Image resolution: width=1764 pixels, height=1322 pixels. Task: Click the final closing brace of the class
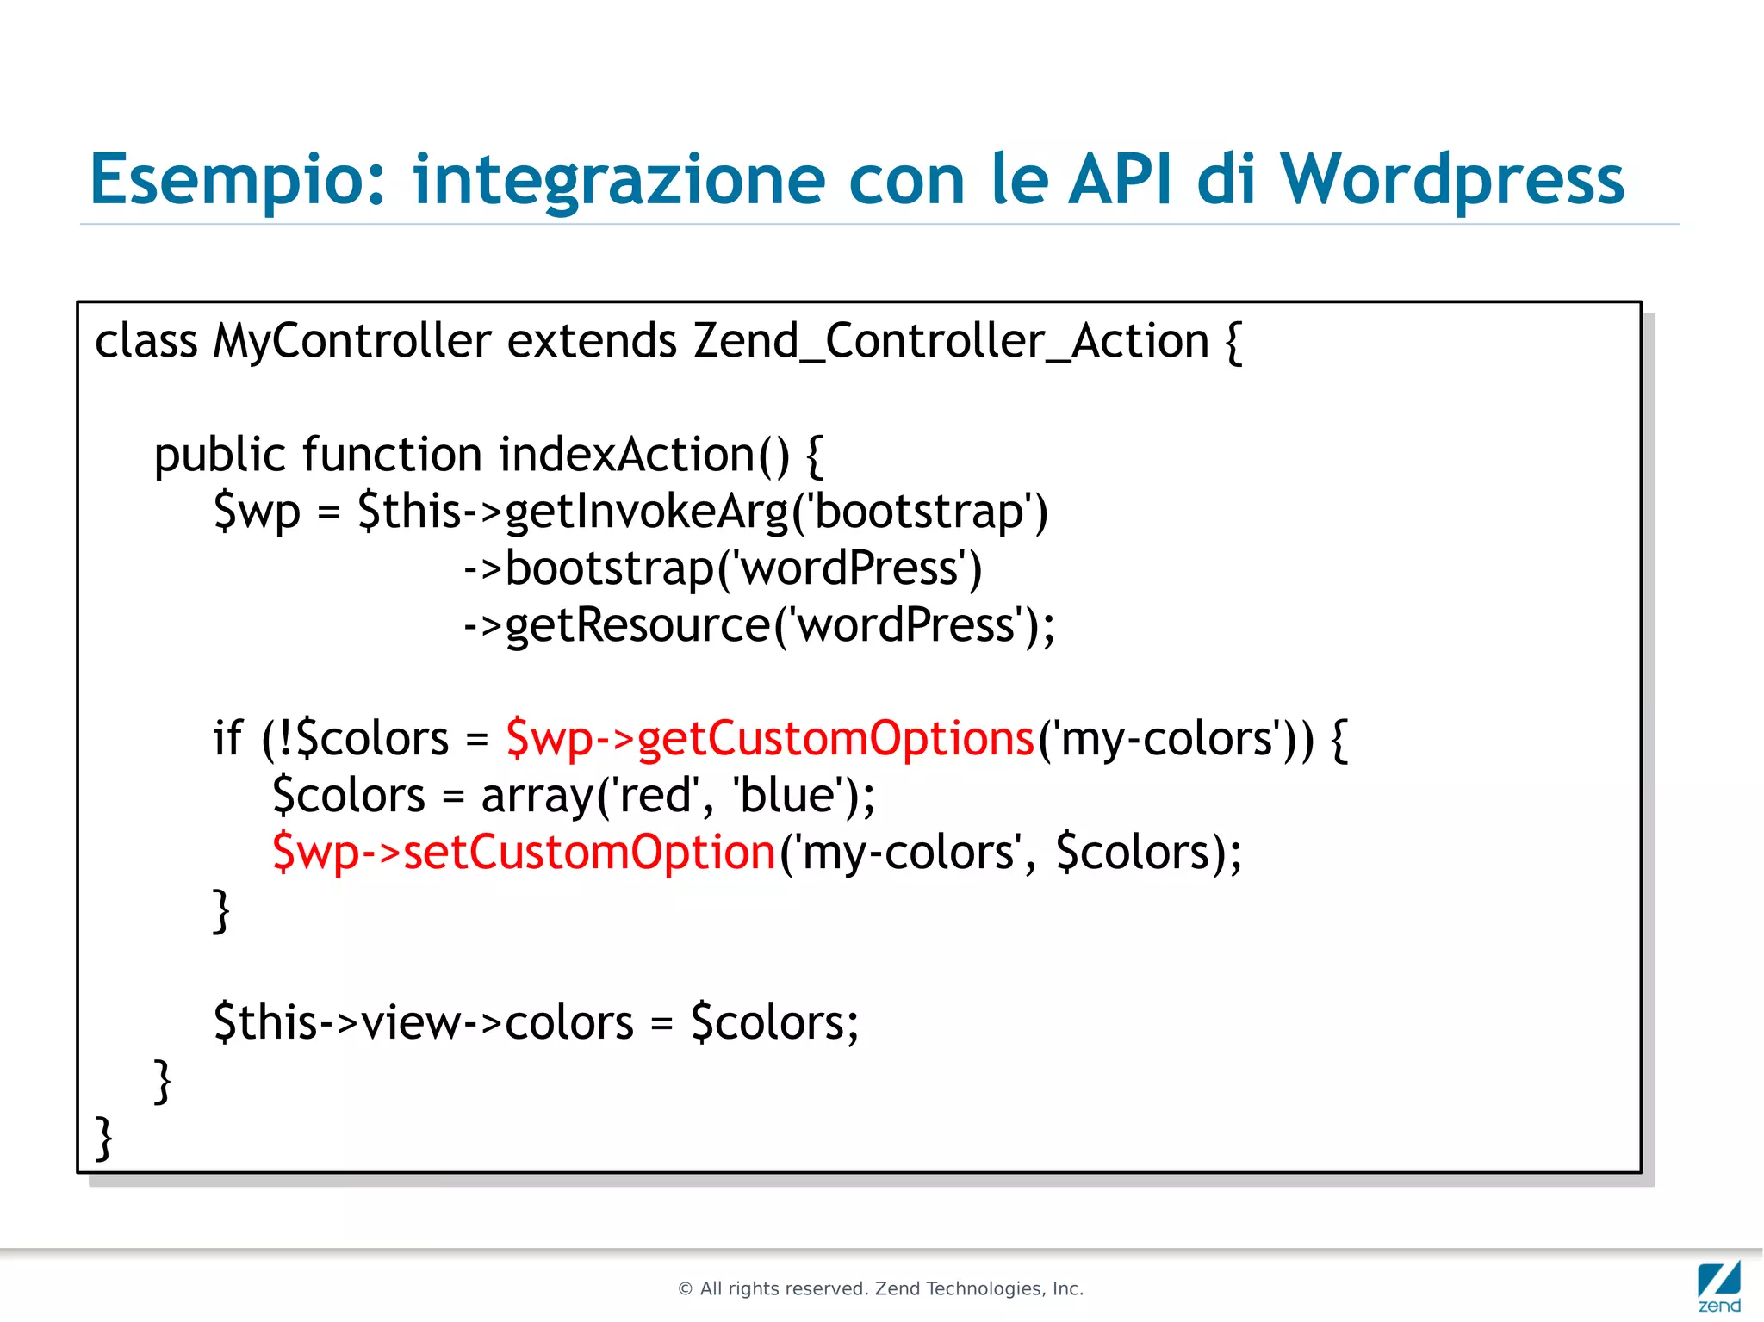[103, 1137]
